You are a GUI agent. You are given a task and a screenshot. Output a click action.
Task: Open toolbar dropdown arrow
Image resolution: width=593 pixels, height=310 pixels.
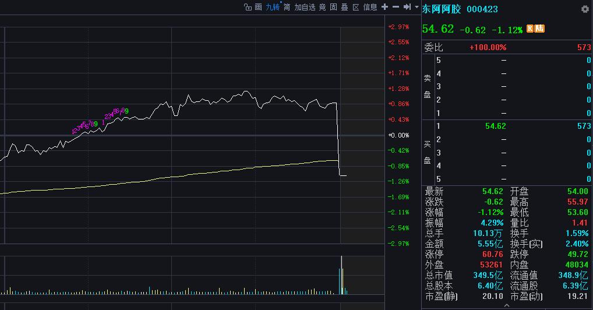tap(416, 7)
